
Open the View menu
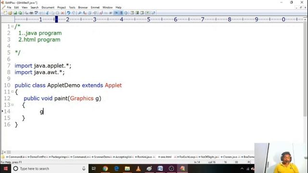click(25, 8)
